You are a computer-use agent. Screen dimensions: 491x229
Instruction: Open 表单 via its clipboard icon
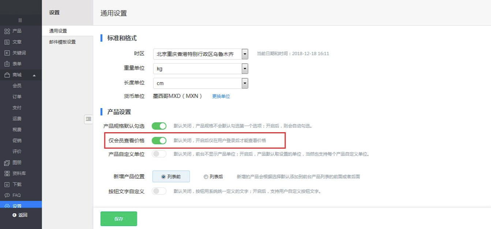tap(7, 64)
